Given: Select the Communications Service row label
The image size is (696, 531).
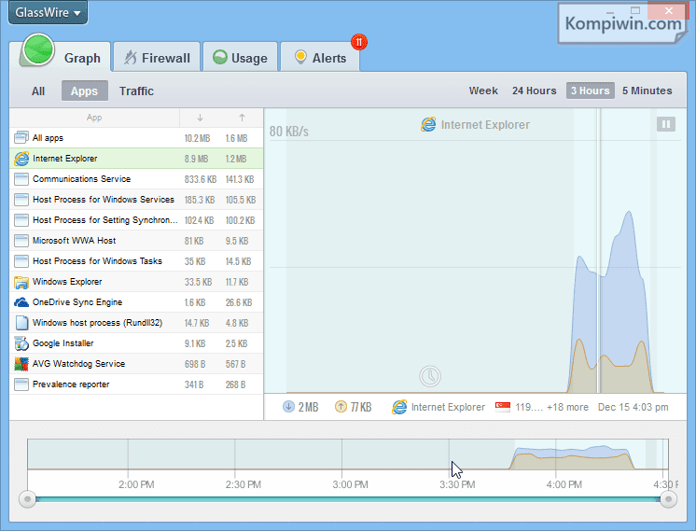Looking at the screenshot, I should pos(82,179).
